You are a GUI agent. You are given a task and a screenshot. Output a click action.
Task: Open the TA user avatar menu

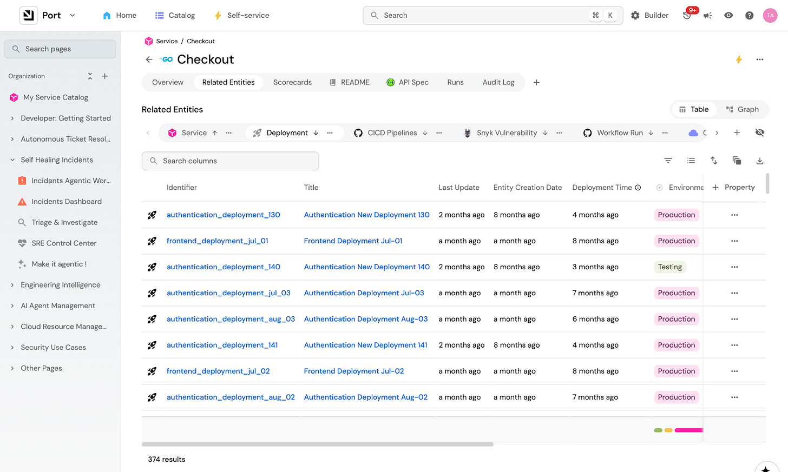pyautogui.click(x=770, y=15)
